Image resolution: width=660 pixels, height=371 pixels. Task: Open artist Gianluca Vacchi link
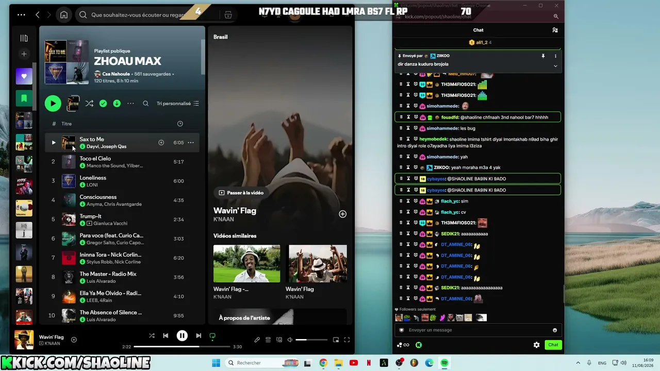point(110,224)
